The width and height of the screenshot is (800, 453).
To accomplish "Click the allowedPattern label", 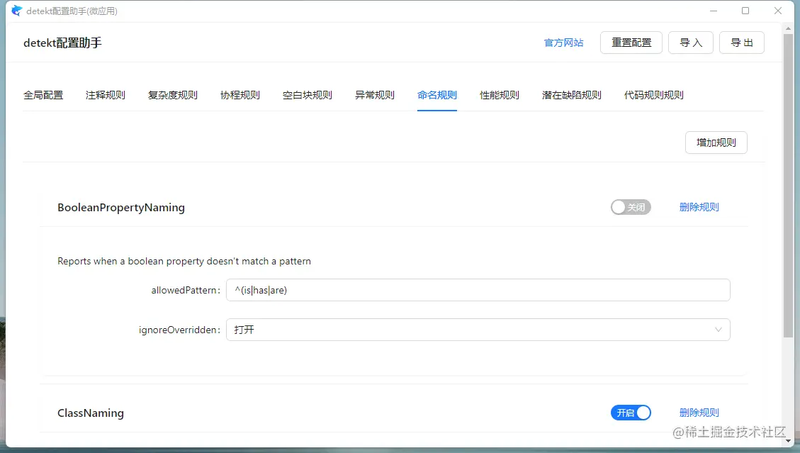I will pyautogui.click(x=186, y=290).
